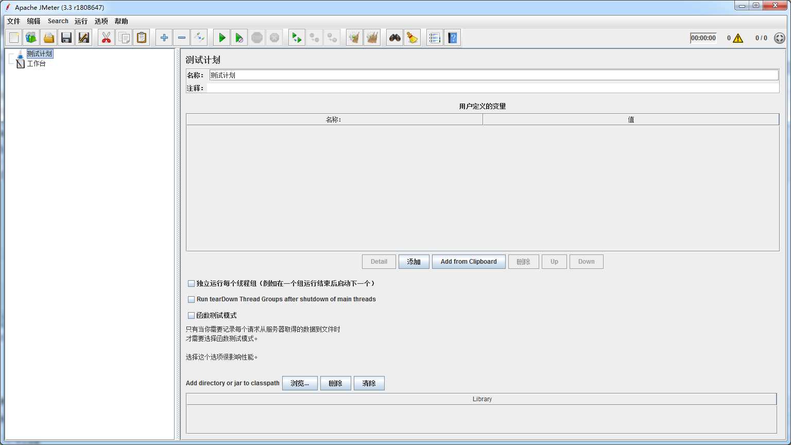
Task: Click the Open file folder icon
Action: click(x=49, y=38)
